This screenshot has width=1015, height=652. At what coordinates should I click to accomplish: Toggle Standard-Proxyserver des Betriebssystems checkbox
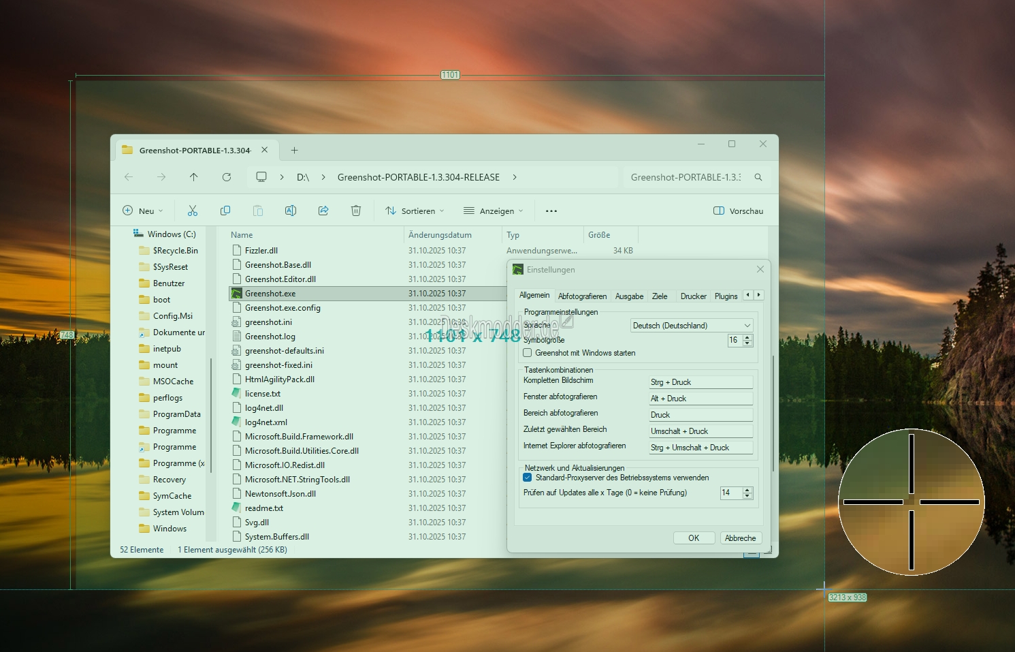point(528,478)
